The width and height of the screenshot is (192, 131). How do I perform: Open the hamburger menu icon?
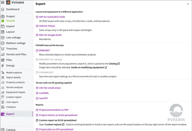point(3,3)
